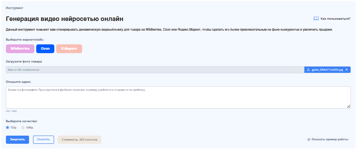359x155 pixels.
Task: Click the Инструмент breadcrumb label
Action: 14,8
